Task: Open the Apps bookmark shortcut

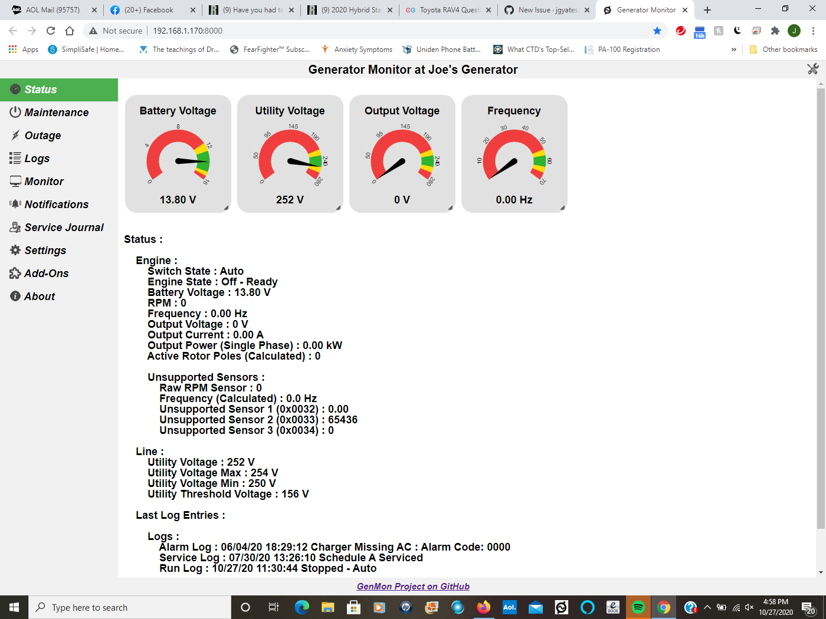Action: (24, 50)
